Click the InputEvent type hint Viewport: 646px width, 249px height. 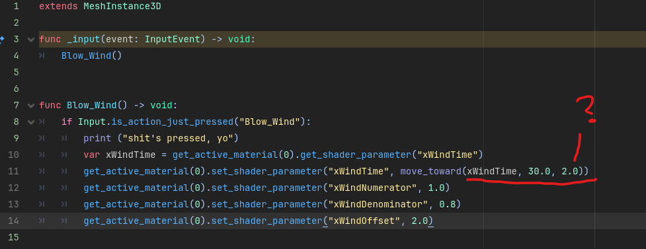coord(175,40)
